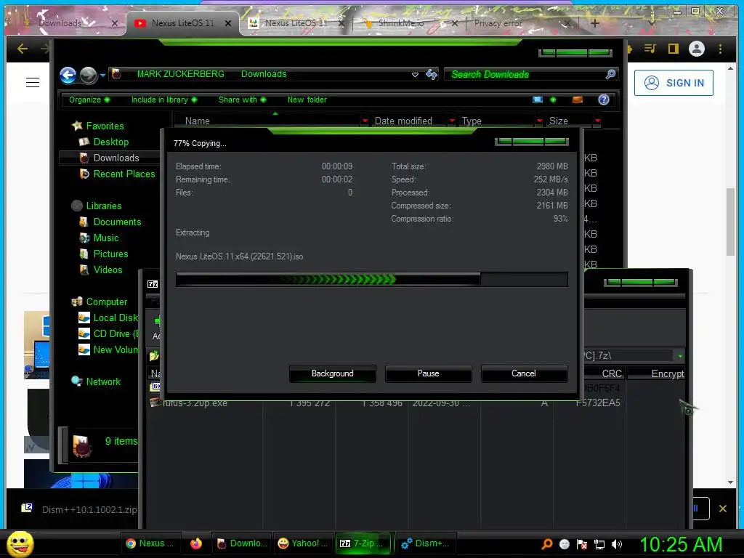Open the address bar history dropdown
This screenshot has width=744, height=558.
[x=415, y=75]
